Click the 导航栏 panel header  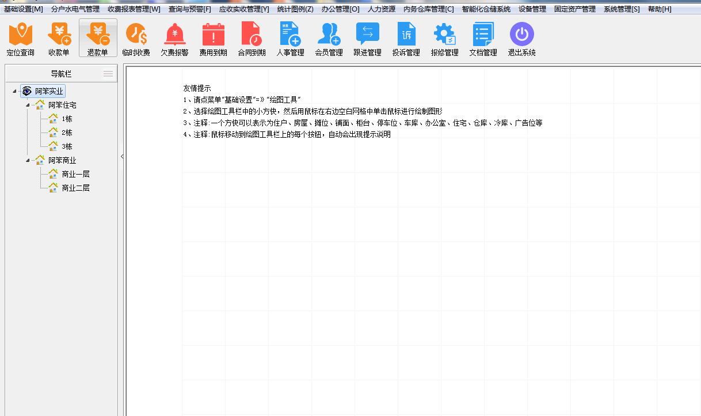point(61,74)
